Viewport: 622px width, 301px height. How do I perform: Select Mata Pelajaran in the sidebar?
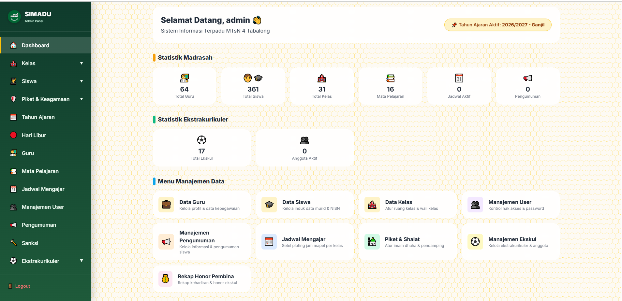[x=46, y=171]
